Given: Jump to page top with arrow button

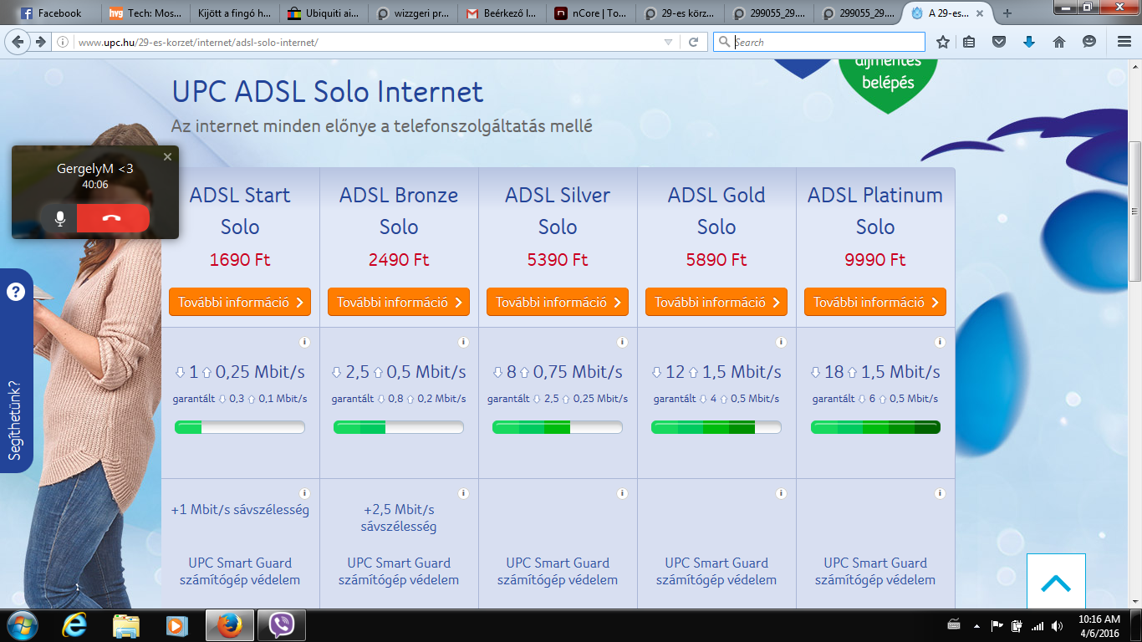Looking at the screenshot, I should coord(1056,583).
